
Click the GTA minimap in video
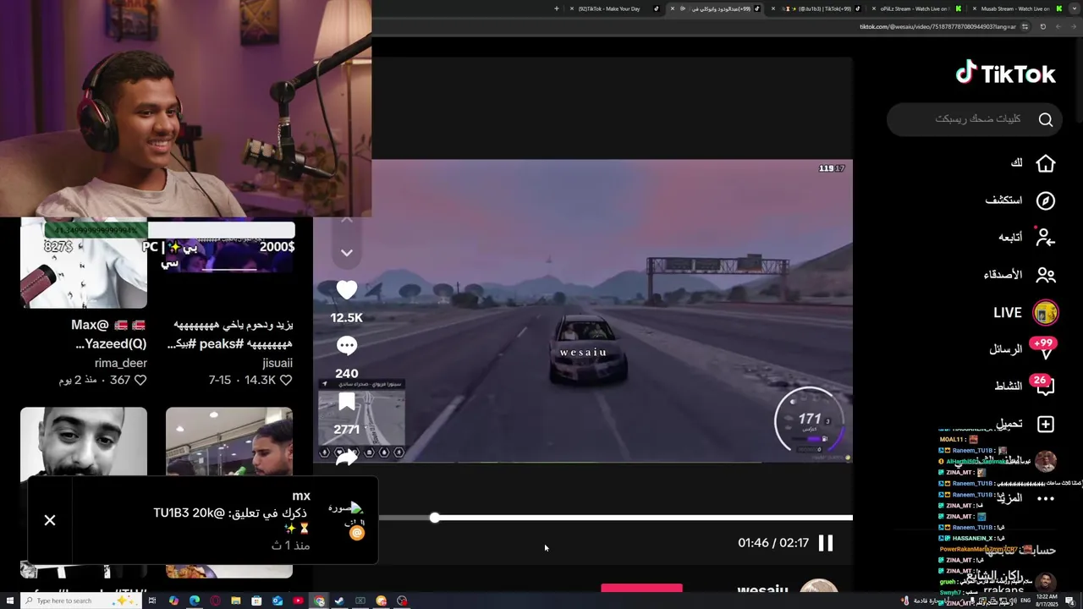[x=361, y=420]
